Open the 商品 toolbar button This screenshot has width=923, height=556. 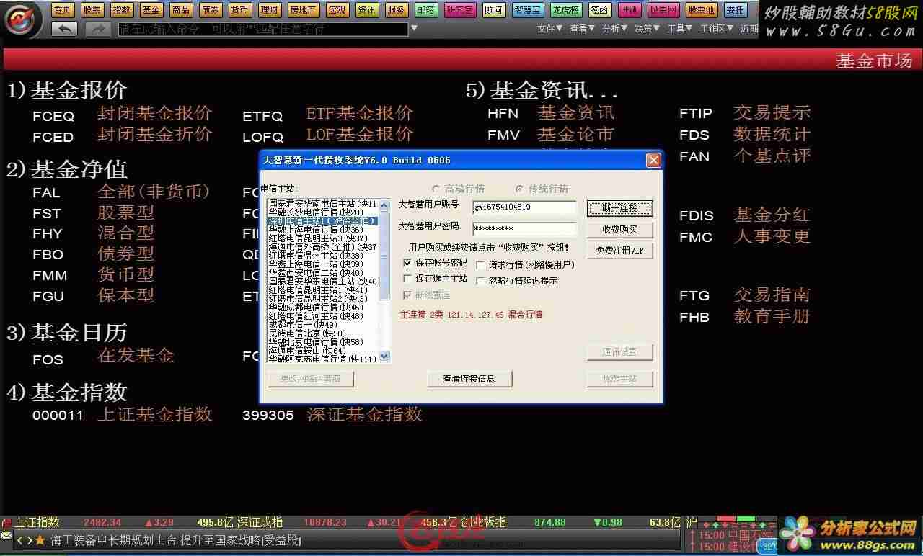pos(180,10)
